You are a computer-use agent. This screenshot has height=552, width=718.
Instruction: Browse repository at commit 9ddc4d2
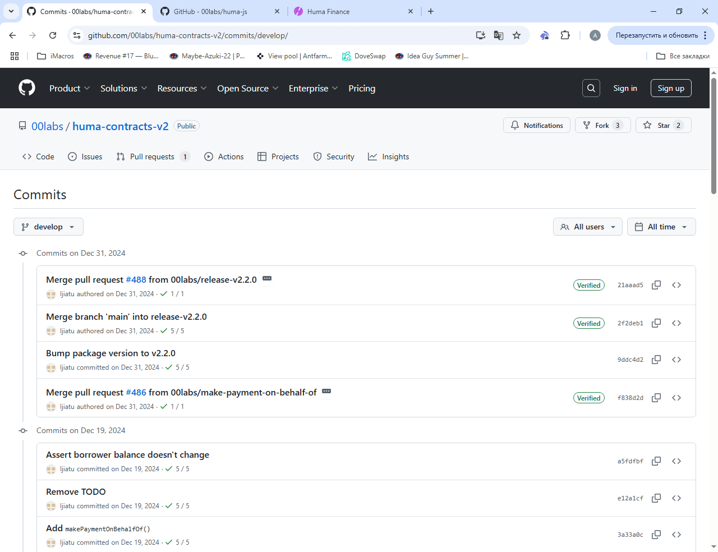[676, 360]
